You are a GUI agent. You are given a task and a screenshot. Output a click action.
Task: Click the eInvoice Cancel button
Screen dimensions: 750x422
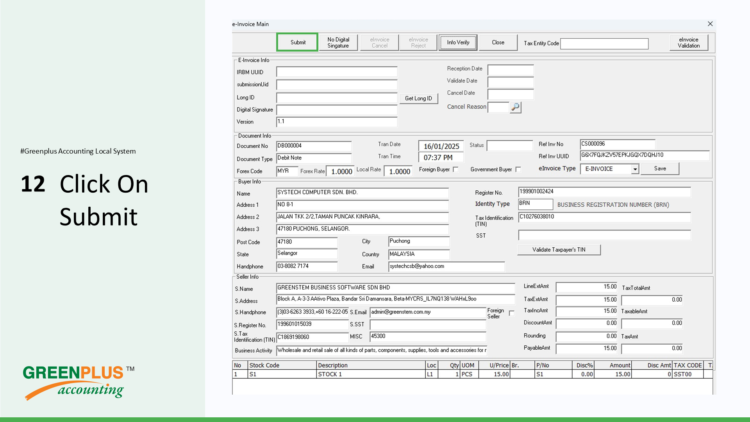coord(379,43)
